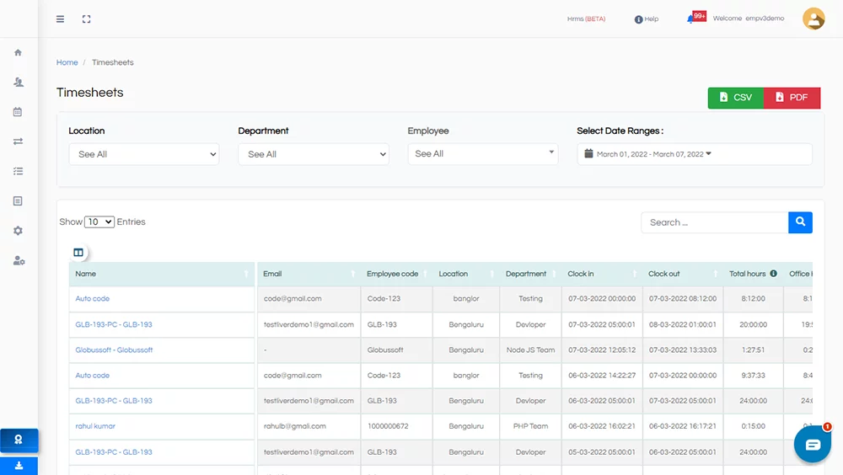This screenshot has height=475, width=843.
Task: Export timesheets as PDF
Action: (792, 98)
